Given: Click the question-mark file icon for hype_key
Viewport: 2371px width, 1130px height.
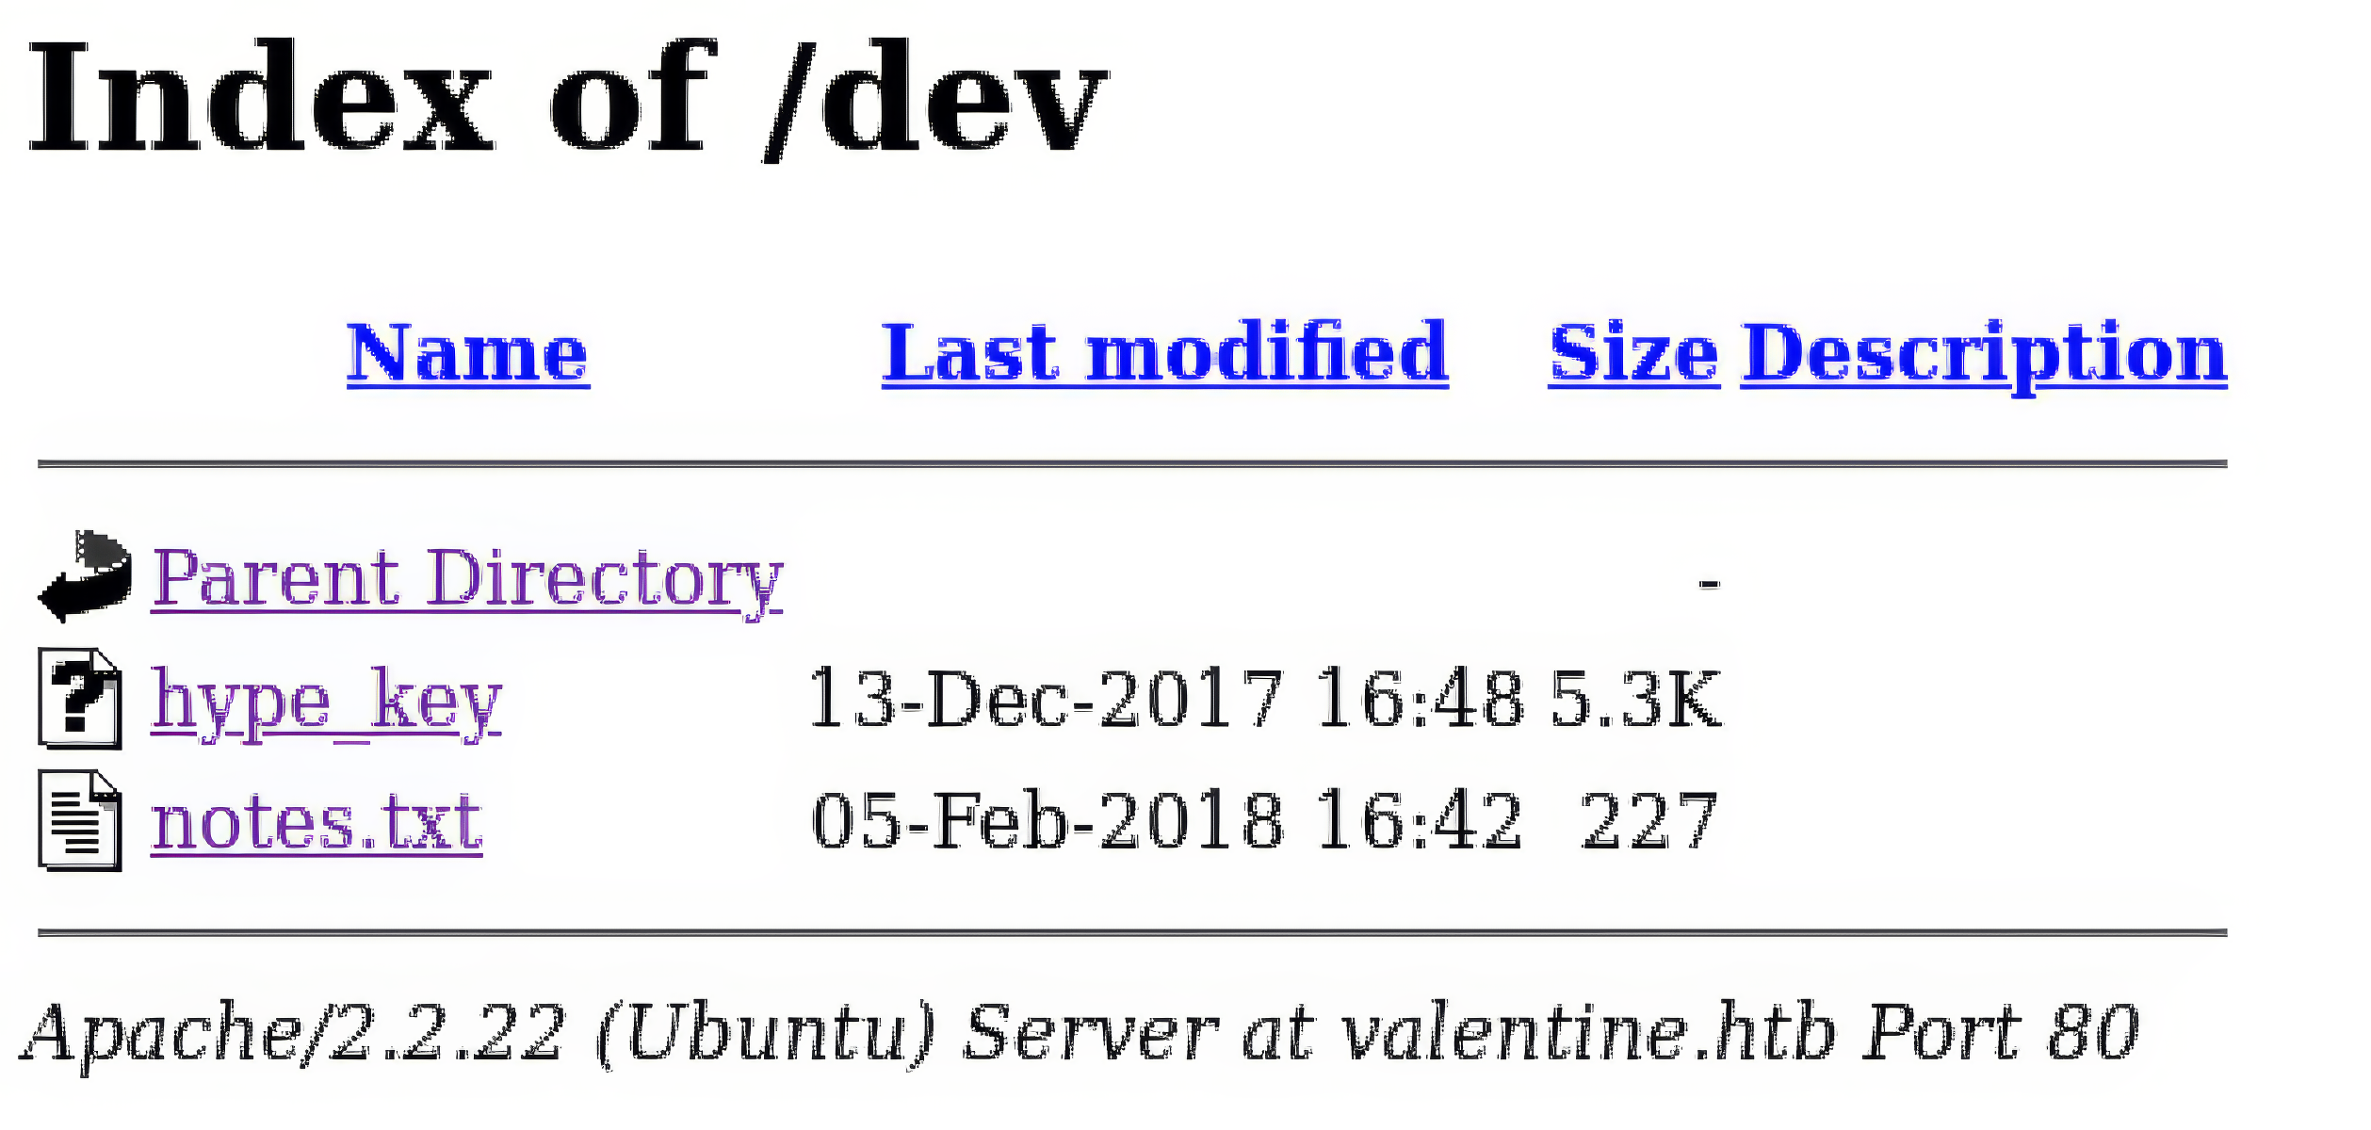Looking at the screenshot, I should click(80, 702).
